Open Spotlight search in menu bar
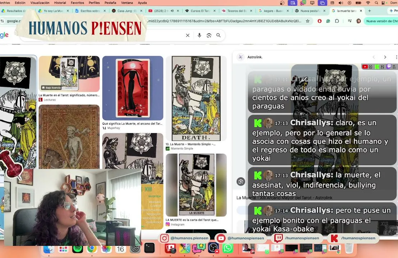The image size is (398, 258). [376, 3]
